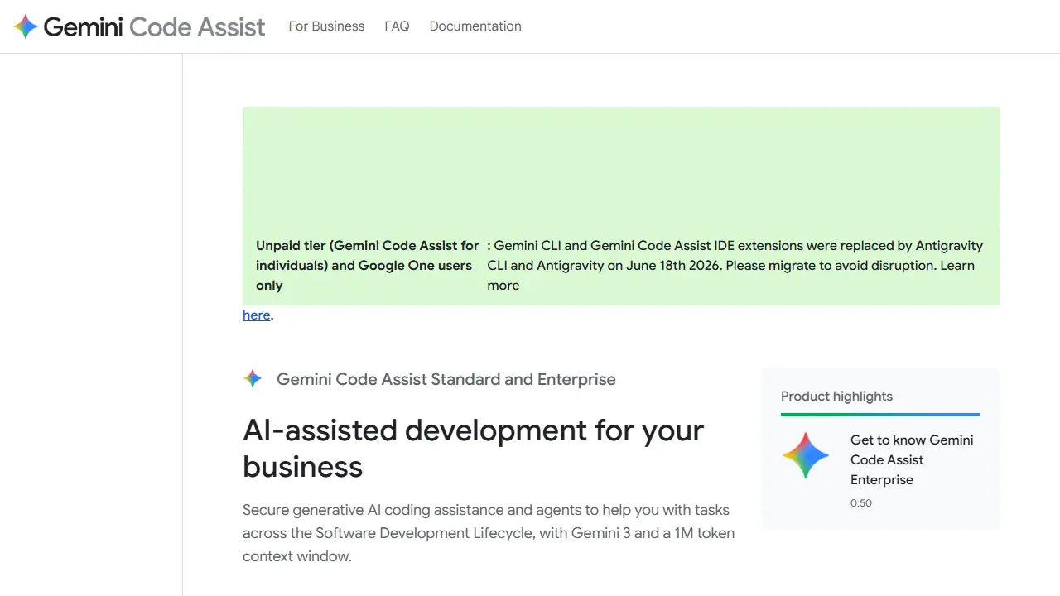
Task: Click the 'Secure generative AI coding assistance' paragraph
Action: click(x=489, y=533)
